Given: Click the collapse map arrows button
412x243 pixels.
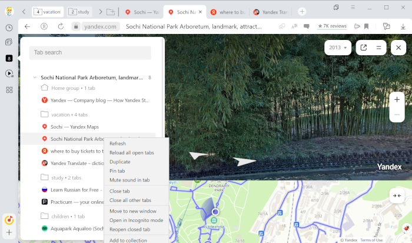Looking at the screenshot, I should click(397, 195).
